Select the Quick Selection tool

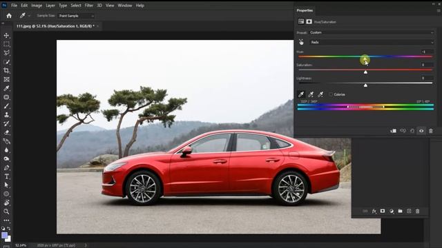pos(6,62)
